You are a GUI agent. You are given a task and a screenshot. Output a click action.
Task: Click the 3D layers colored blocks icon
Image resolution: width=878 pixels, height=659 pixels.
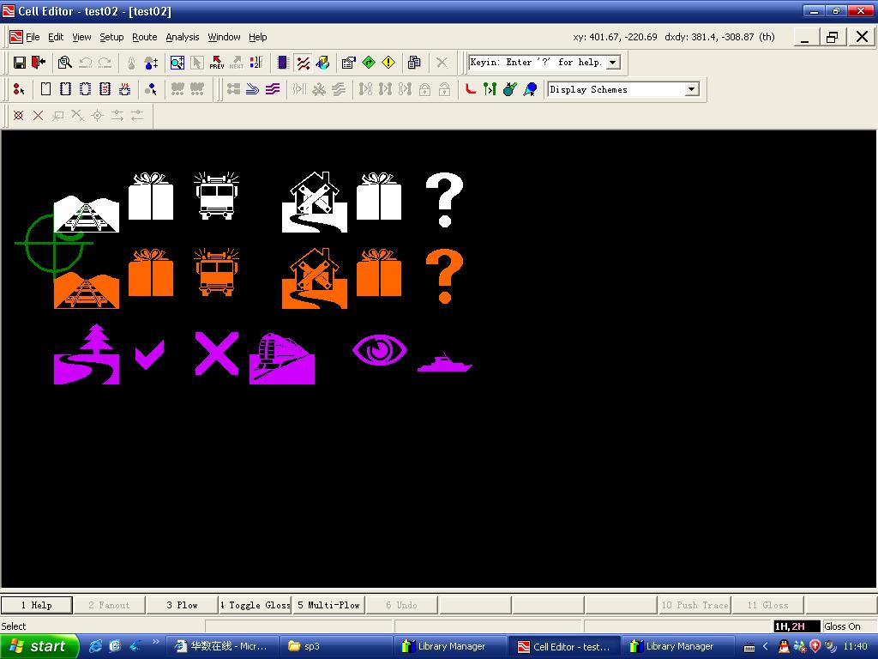tap(322, 63)
